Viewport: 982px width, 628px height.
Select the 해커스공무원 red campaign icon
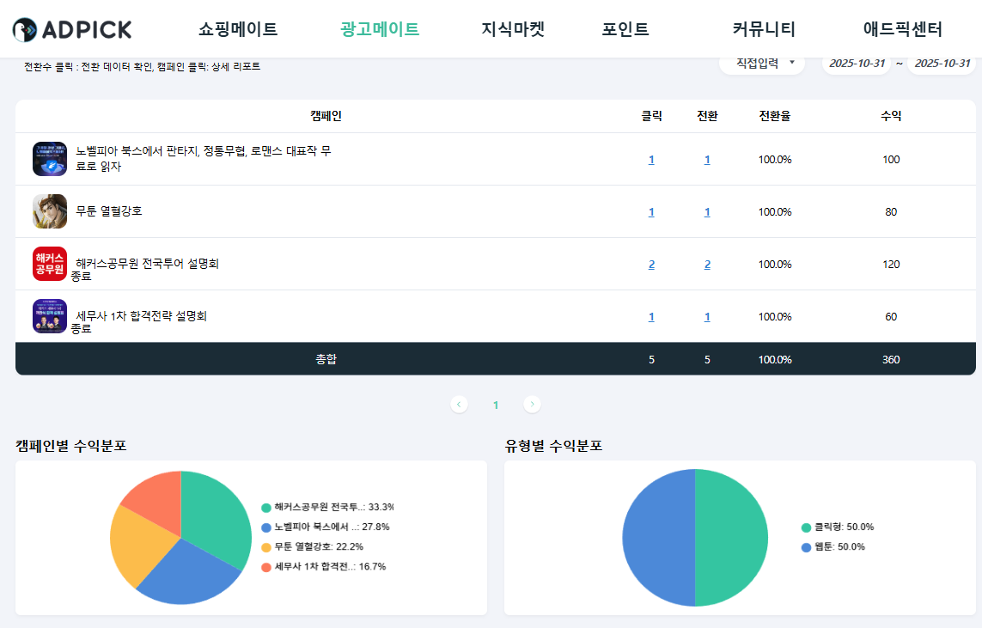tap(50, 264)
